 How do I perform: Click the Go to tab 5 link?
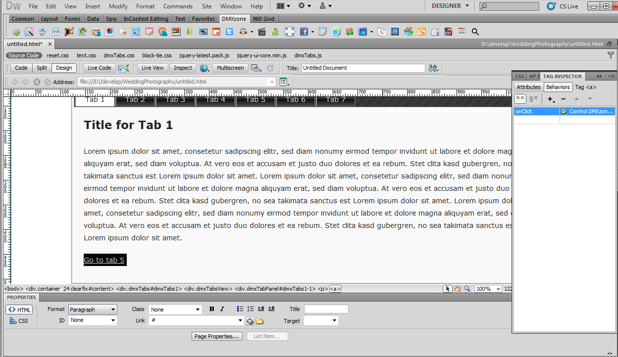tap(104, 260)
